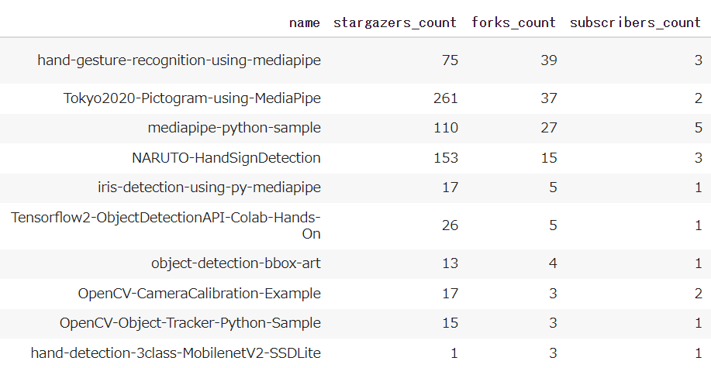Image resolution: width=711 pixels, height=368 pixels.
Task: Select NARUTO-HandSignDetection row name
Action: click(226, 158)
